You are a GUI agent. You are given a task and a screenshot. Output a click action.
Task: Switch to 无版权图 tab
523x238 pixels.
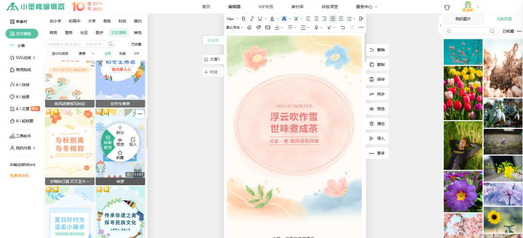(504, 19)
